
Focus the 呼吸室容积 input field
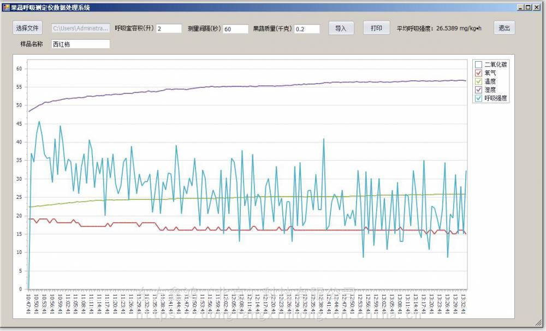[x=169, y=28]
